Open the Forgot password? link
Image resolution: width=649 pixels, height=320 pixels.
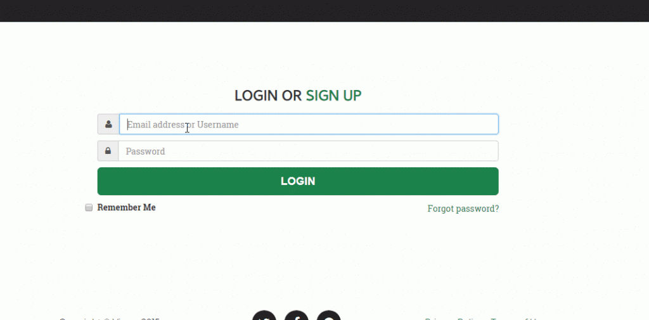pyautogui.click(x=463, y=208)
